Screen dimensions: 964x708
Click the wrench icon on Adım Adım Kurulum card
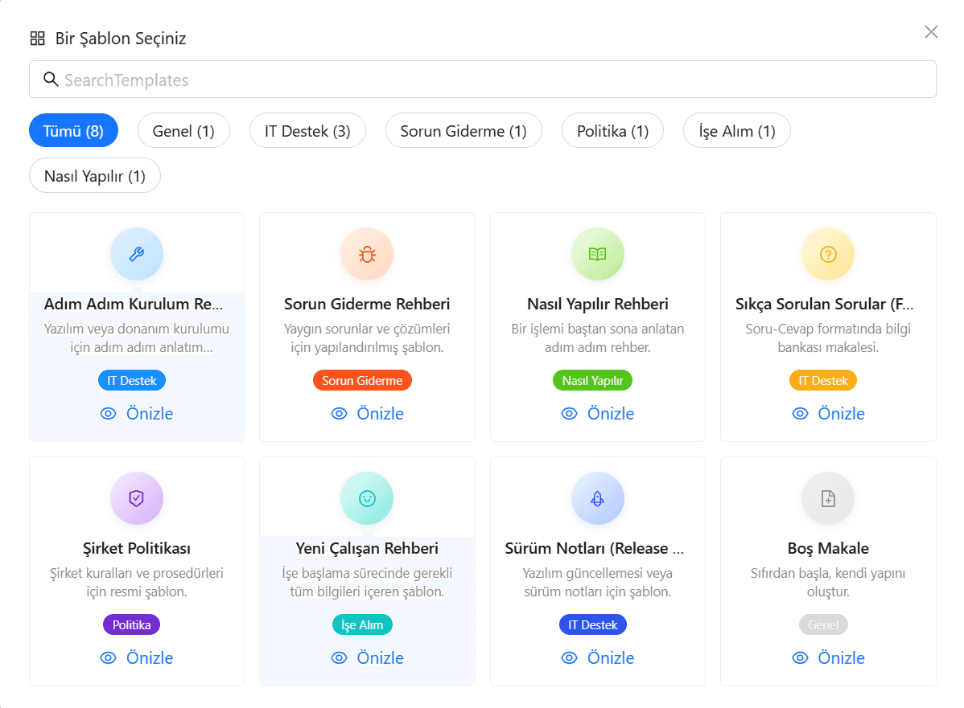click(137, 254)
